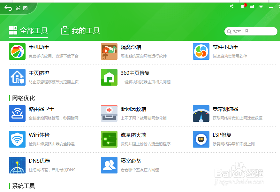Click description 隔离系统真实环境运行软件
This screenshot has width=280, height=192.
pyautogui.click(x=144, y=56)
